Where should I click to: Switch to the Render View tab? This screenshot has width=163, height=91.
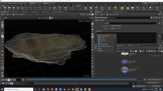click(24, 12)
